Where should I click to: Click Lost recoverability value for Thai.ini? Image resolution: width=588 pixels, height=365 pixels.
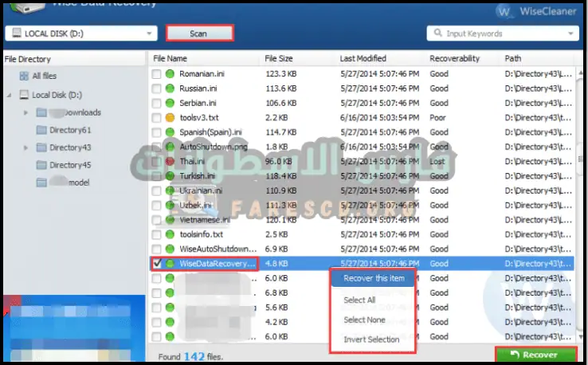[437, 162]
